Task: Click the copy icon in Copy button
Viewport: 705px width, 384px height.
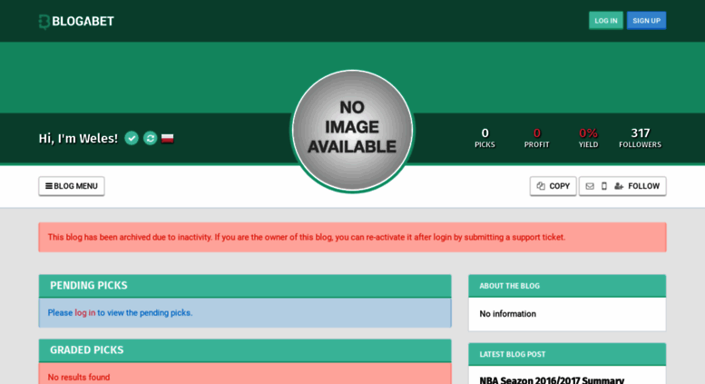Action: [x=541, y=186]
